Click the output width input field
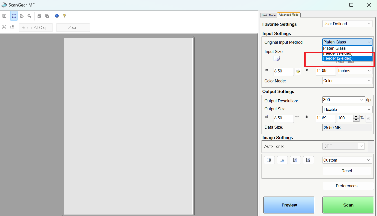The height and width of the screenshot is (216, 377). pos(283,118)
